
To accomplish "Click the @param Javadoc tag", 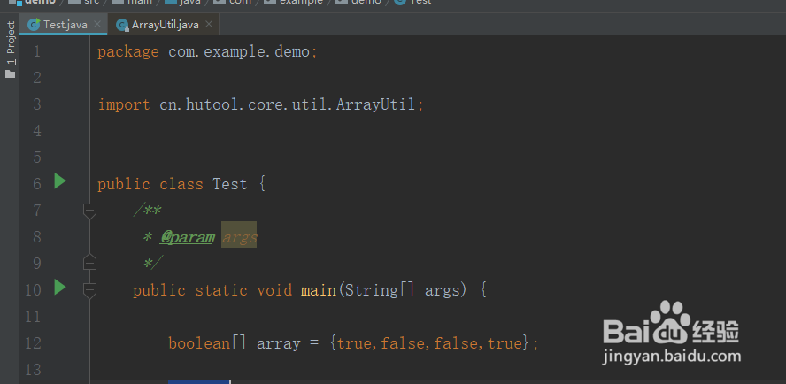I will click(187, 237).
